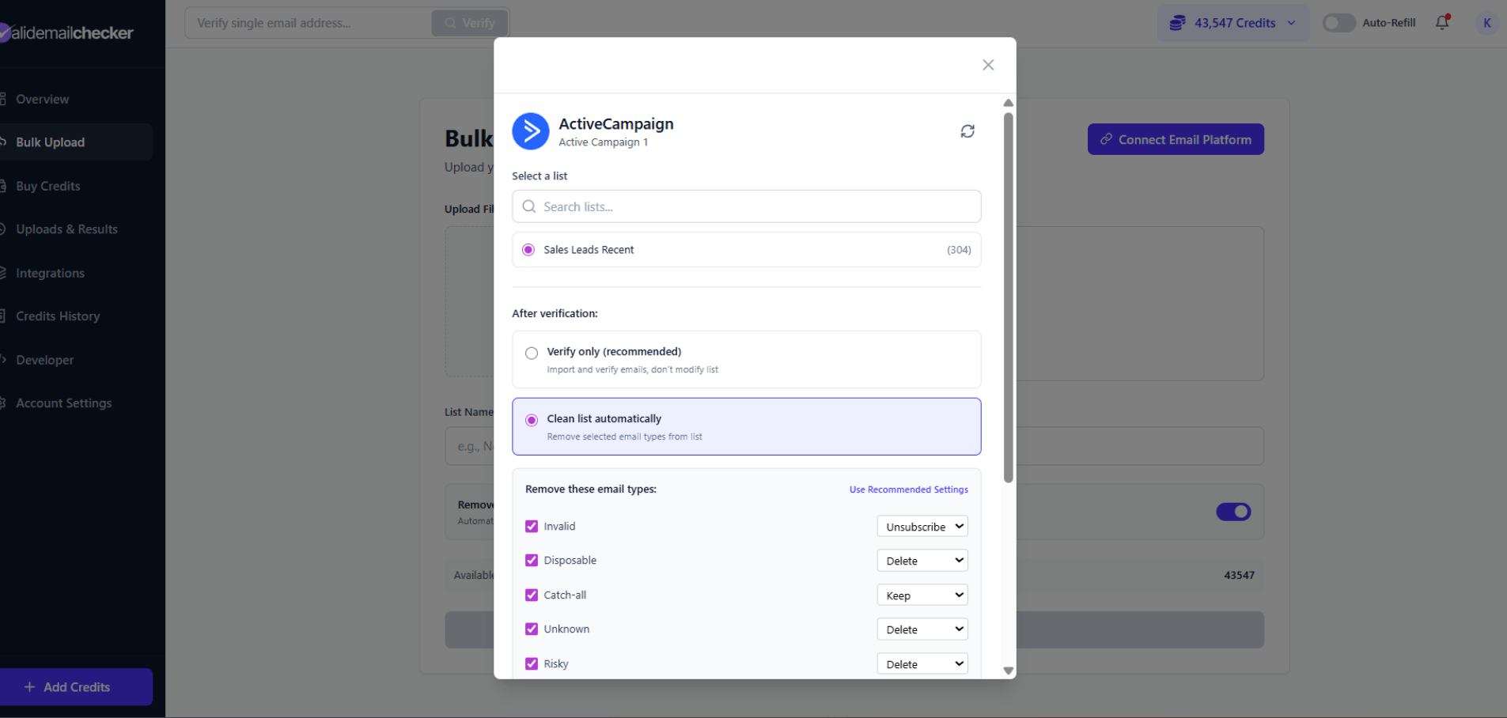Refresh the ActiveCampaign lists
Screen dimensions: 1507x718
click(967, 130)
